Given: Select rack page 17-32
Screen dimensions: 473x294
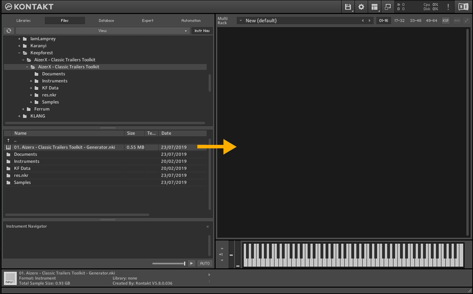Looking at the screenshot, I should (x=400, y=21).
